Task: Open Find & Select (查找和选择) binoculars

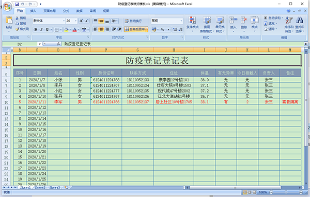Action: click(x=300, y=25)
